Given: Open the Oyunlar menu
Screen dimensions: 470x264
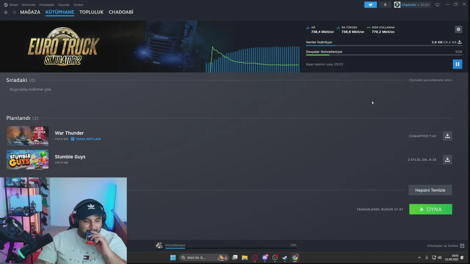Looking at the screenshot, I should click(x=64, y=5).
